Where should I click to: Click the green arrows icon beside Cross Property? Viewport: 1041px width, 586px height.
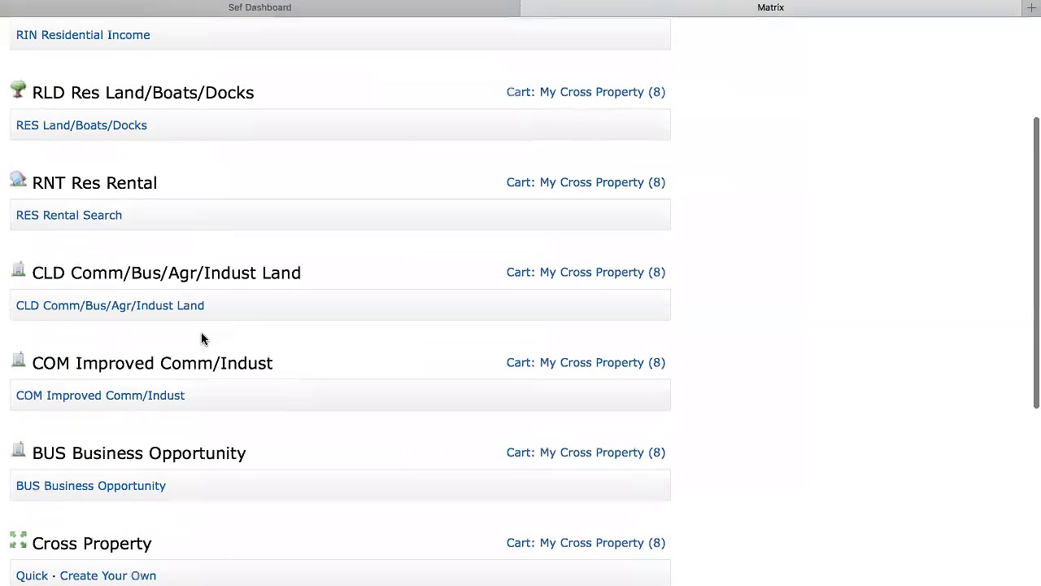18,540
